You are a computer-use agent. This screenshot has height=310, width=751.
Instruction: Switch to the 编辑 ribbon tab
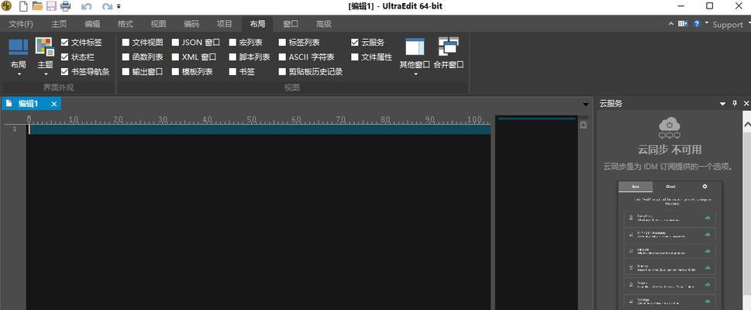click(92, 24)
